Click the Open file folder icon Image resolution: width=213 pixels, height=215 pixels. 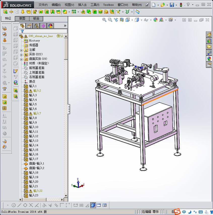[x=163, y=5]
